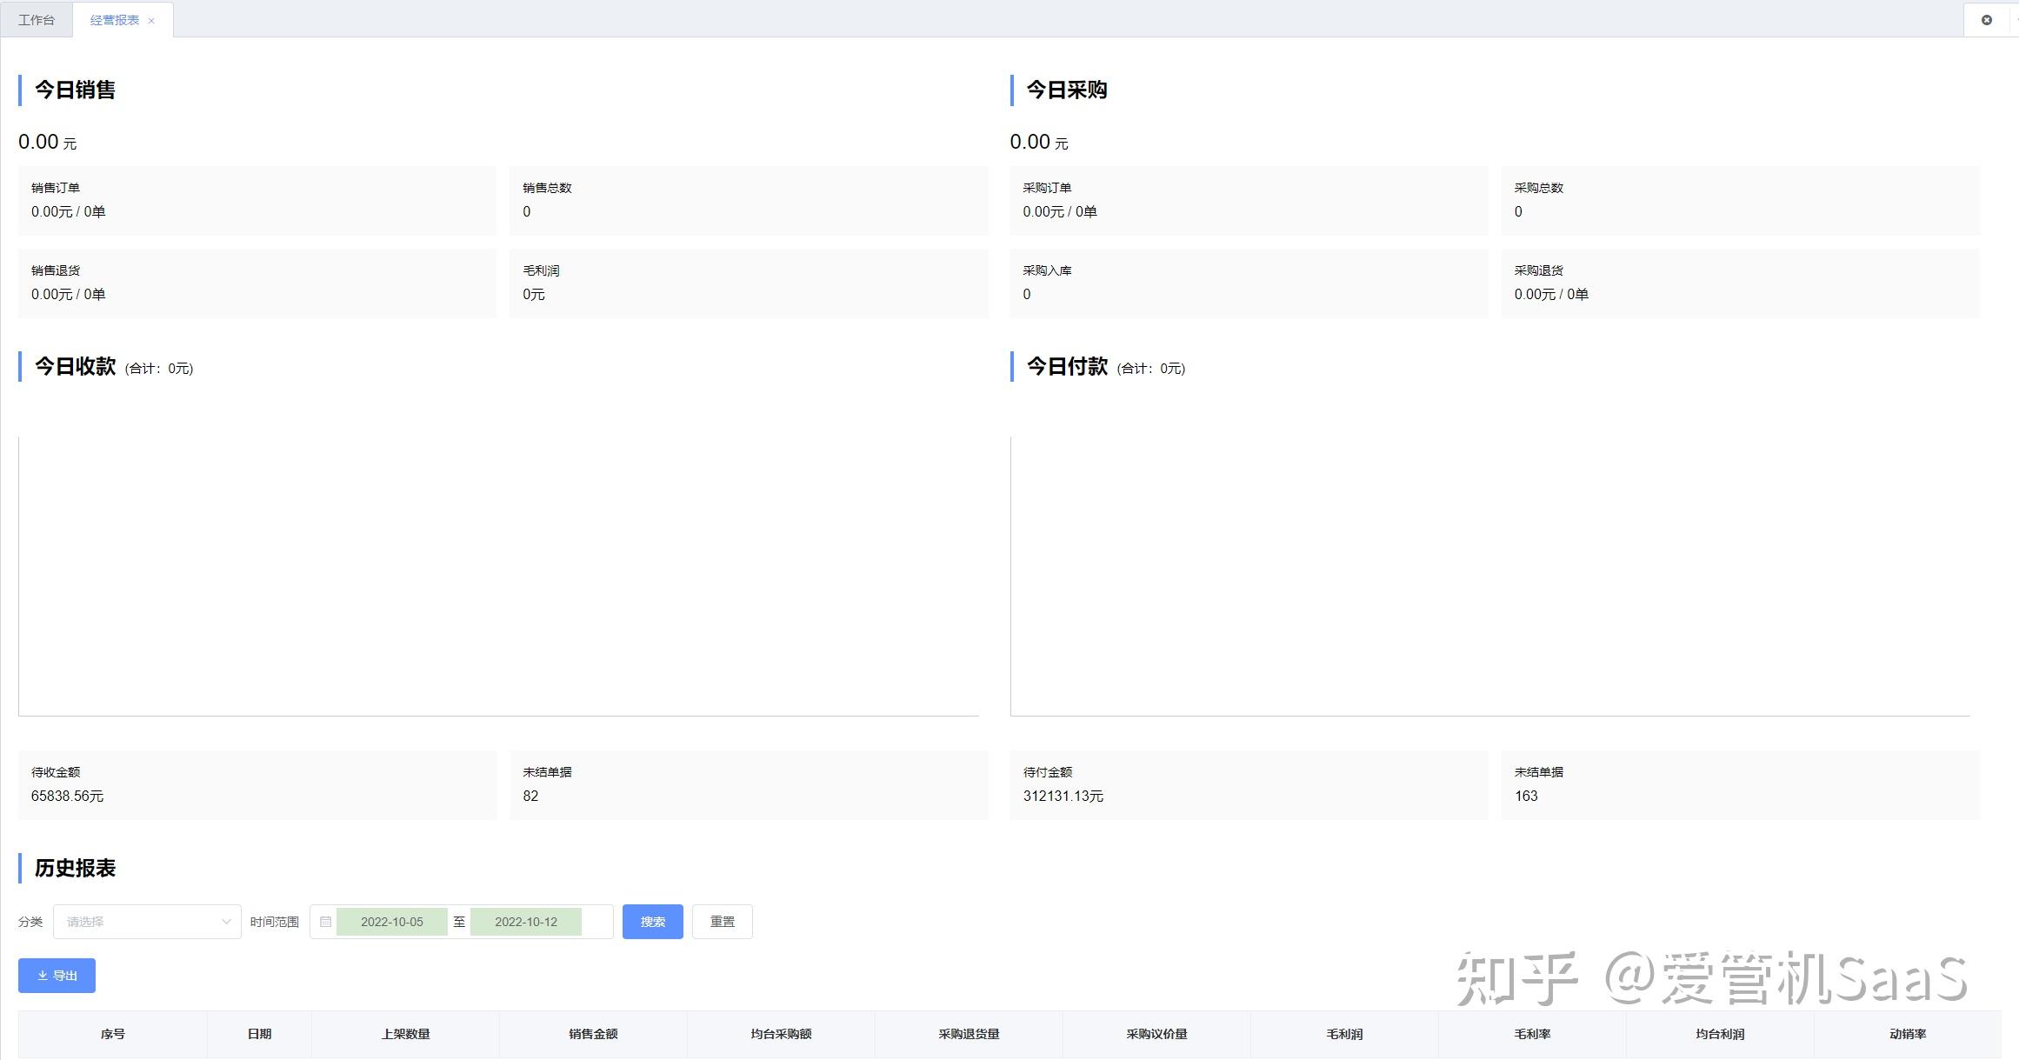
Task: Click the calendar icon in date range
Action: coord(325,922)
